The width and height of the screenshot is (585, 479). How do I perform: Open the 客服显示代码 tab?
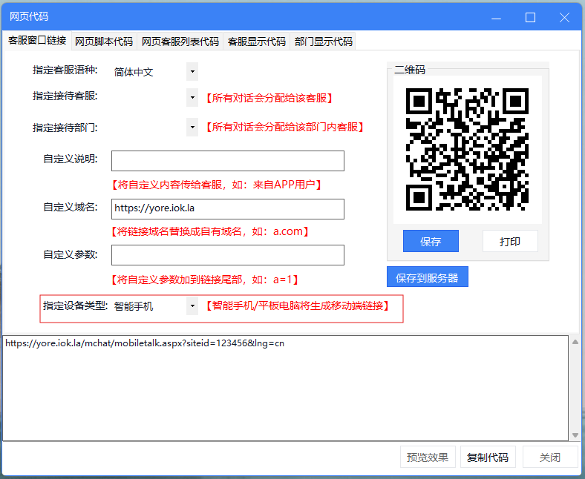point(257,42)
